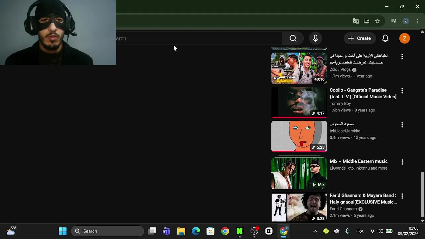
Task: Open File Explorer from the taskbar
Action: pyautogui.click(x=181, y=231)
